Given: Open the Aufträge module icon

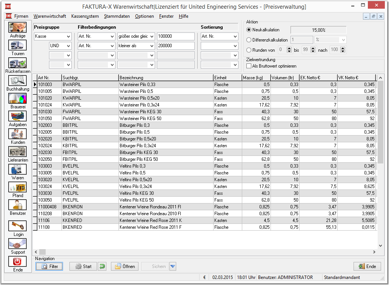Looking at the screenshot, I should (x=17, y=27).
